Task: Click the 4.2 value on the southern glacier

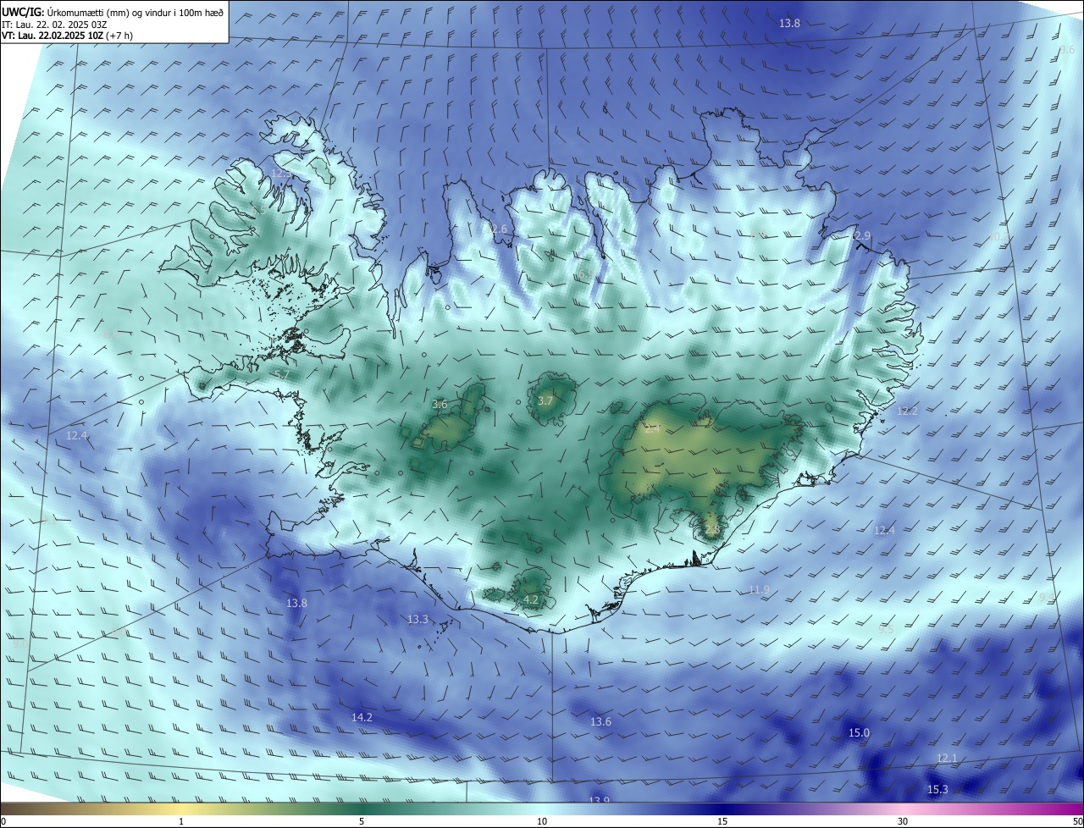Action: (531, 599)
